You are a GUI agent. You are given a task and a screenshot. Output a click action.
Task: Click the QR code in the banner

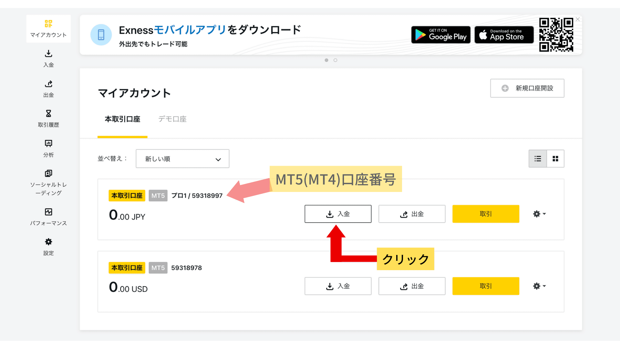[556, 35]
